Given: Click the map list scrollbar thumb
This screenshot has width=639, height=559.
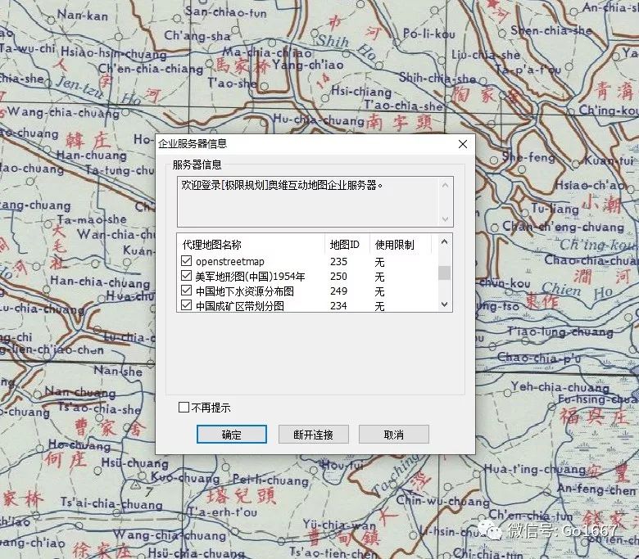Looking at the screenshot, I should click(x=445, y=273).
